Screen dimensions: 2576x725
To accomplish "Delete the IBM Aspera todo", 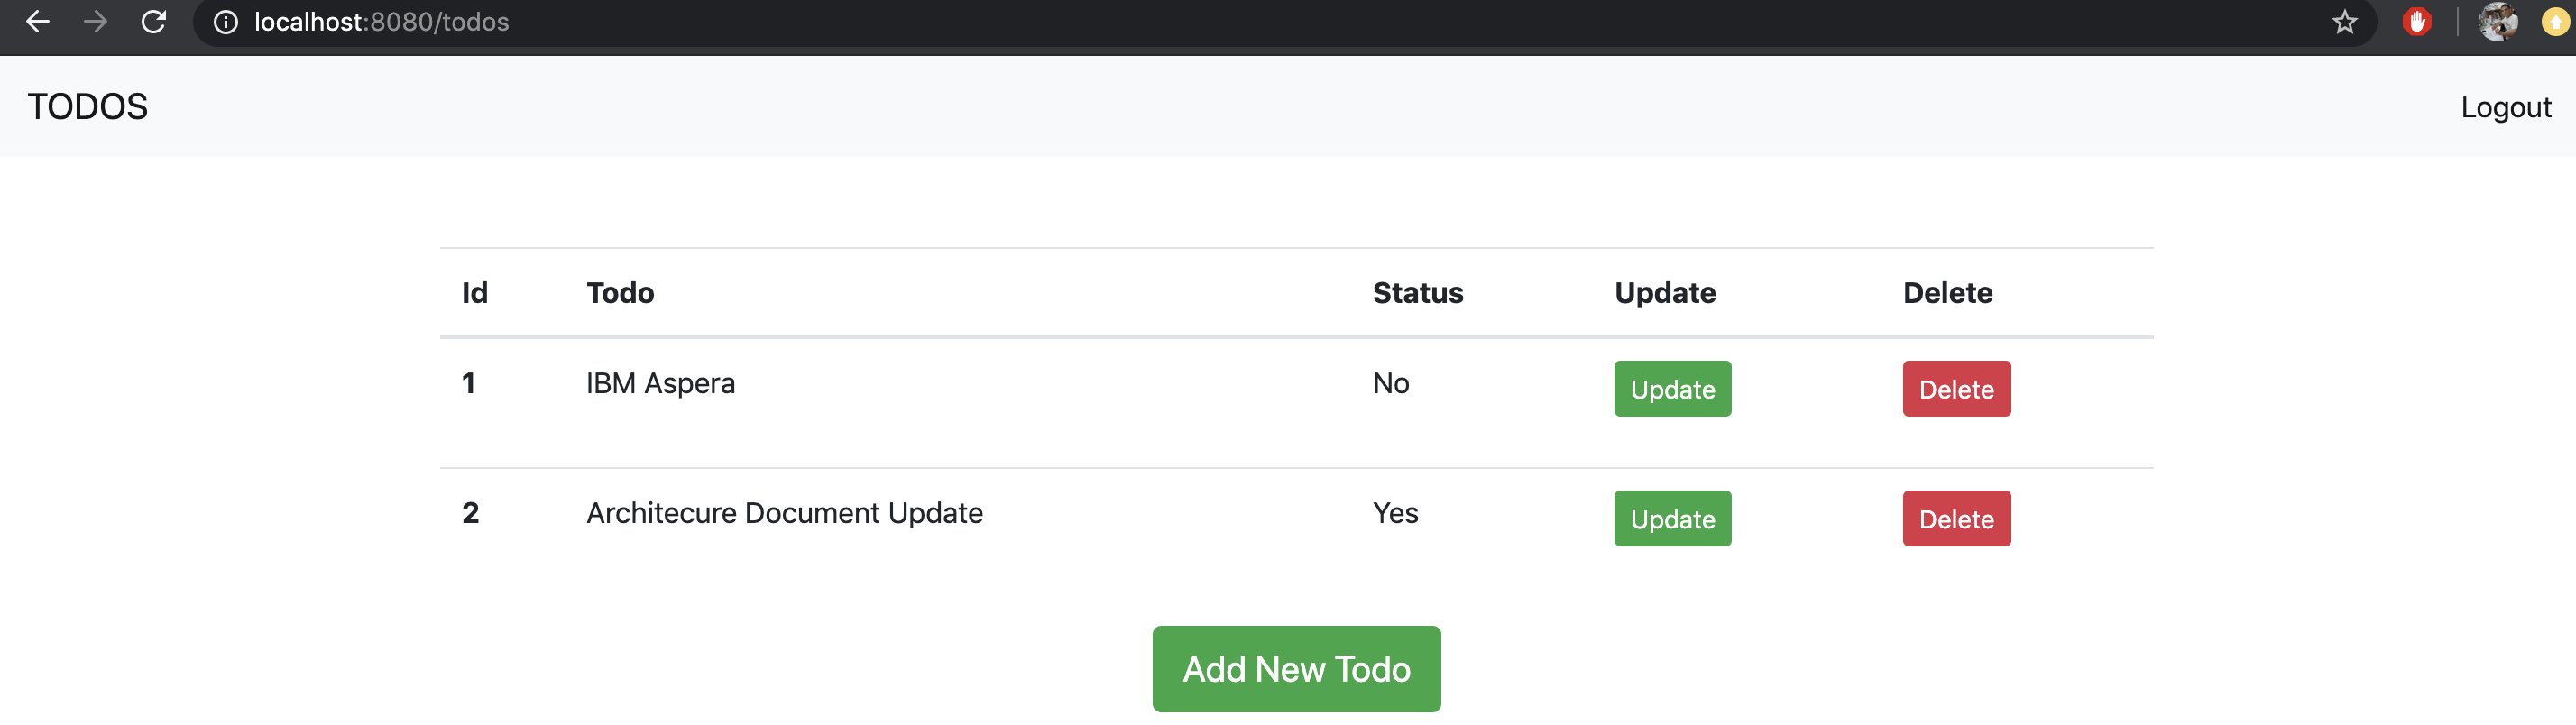I will click(x=1956, y=389).
